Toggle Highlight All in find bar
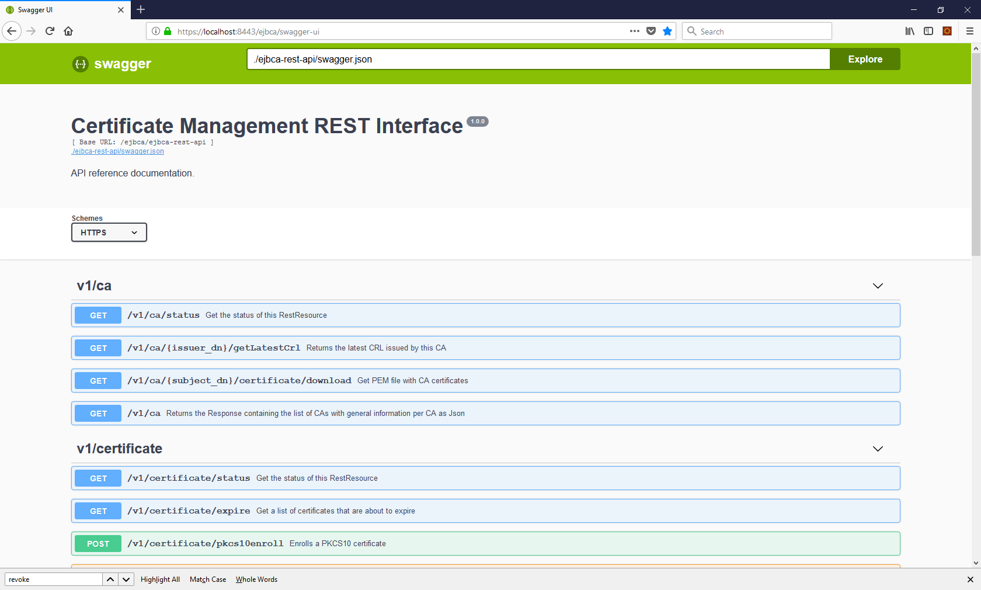The width and height of the screenshot is (981, 590). tap(160, 579)
